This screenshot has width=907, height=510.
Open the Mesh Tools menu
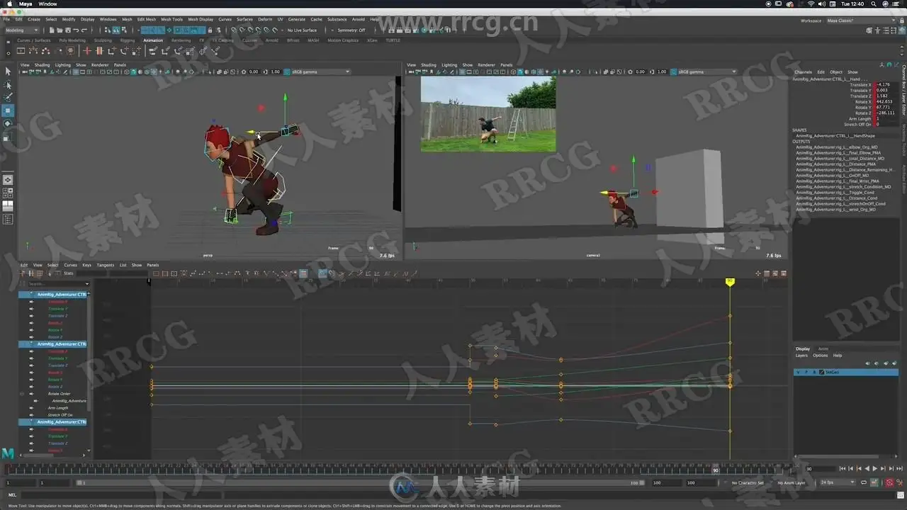click(171, 19)
